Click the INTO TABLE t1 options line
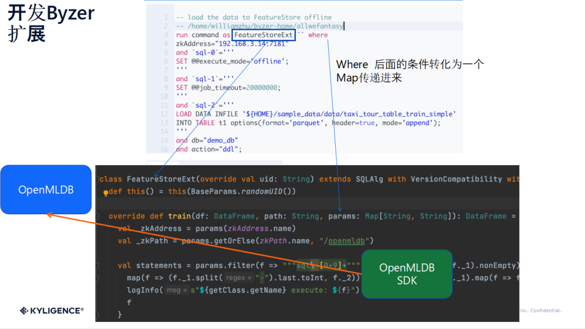 308,123
